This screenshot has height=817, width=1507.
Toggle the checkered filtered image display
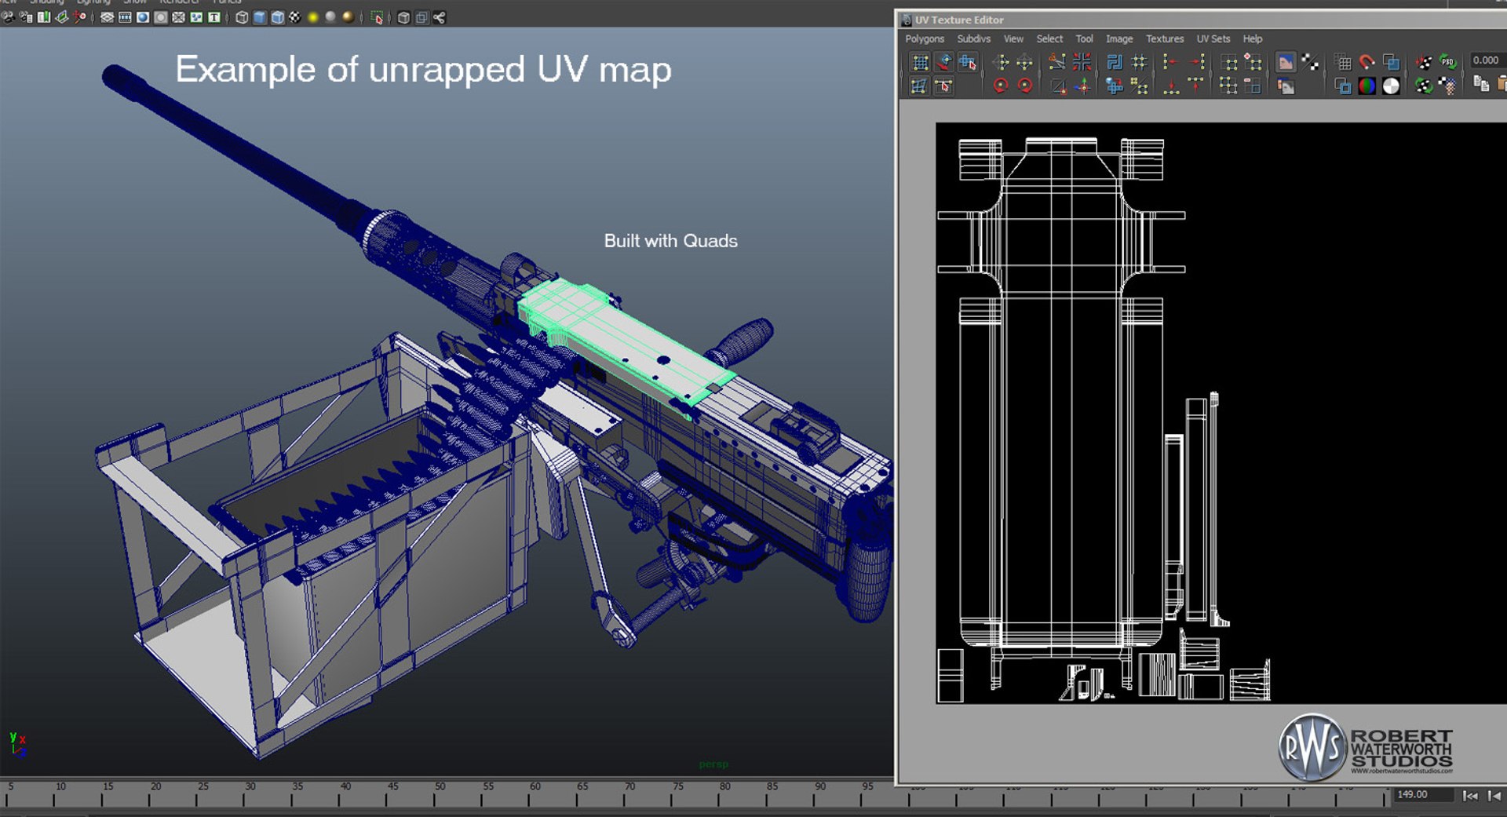point(1310,62)
